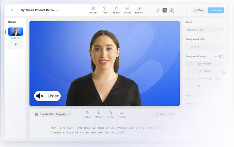Insert a Pause in the script
The width and height of the screenshot is (234, 147).
point(110,115)
